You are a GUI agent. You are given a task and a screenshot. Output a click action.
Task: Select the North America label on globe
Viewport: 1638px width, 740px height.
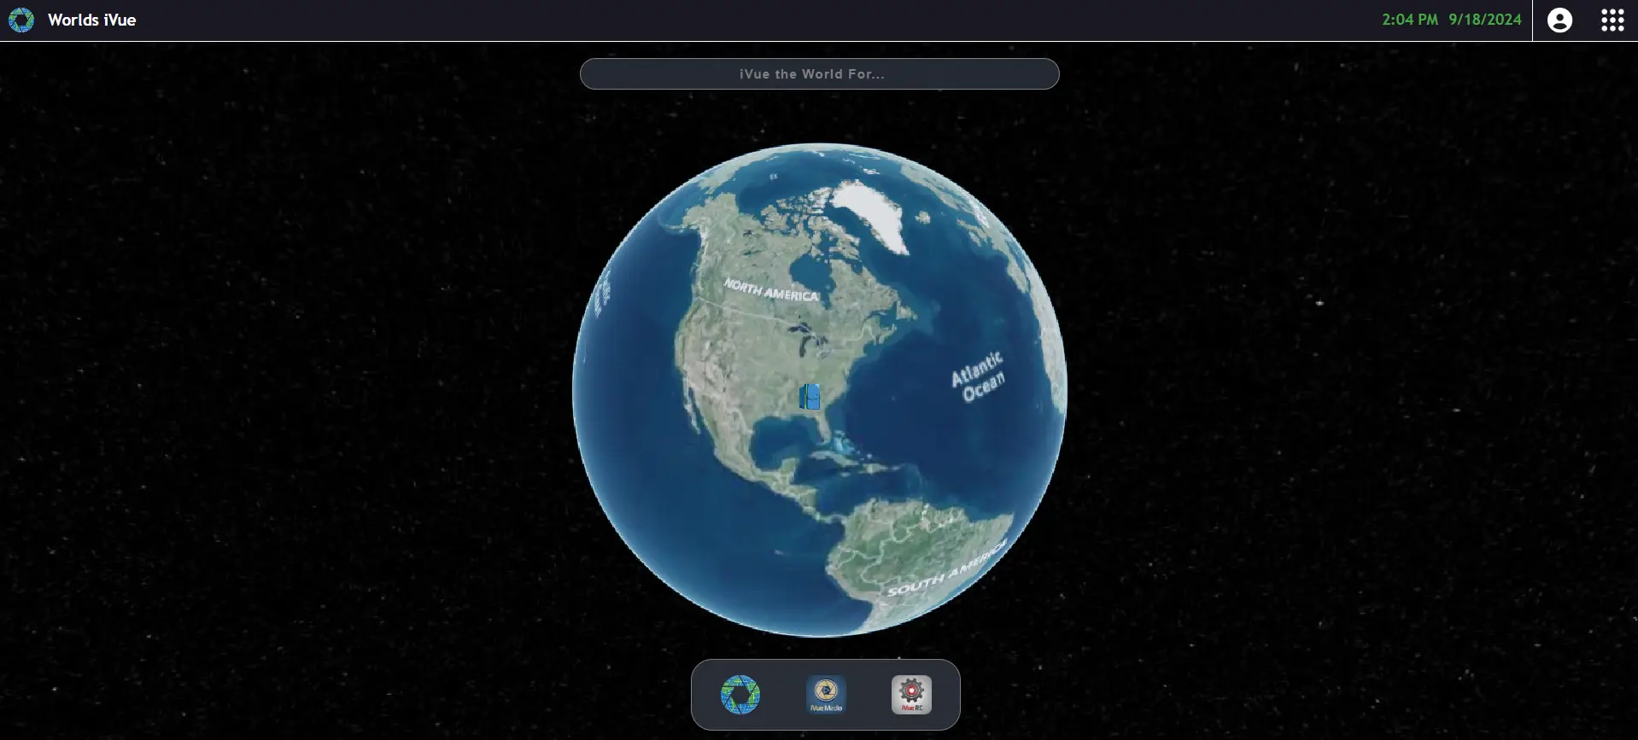click(771, 290)
